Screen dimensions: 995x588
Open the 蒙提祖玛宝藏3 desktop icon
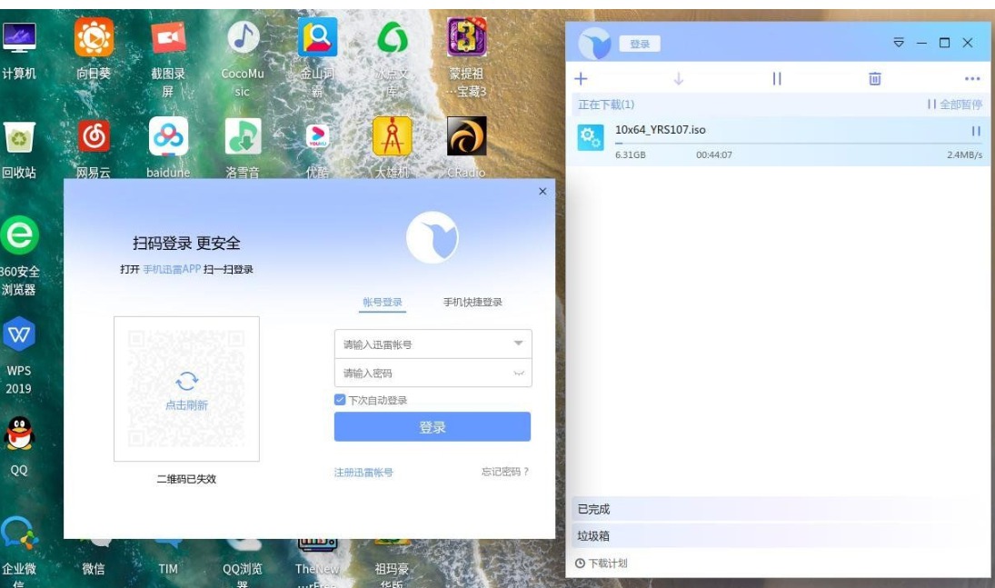tap(466, 37)
